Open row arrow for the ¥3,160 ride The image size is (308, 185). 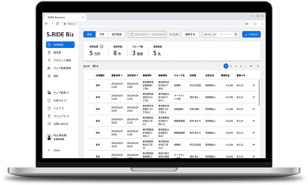point(253,85)
